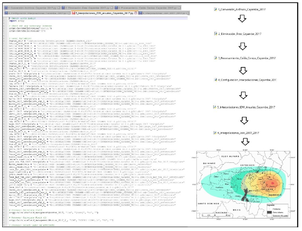This screenshot has width=302, height=231.
Task: Click the 3_Procesamiento_Caída_Ceniza file icon
Action: (x=216, y=58)
